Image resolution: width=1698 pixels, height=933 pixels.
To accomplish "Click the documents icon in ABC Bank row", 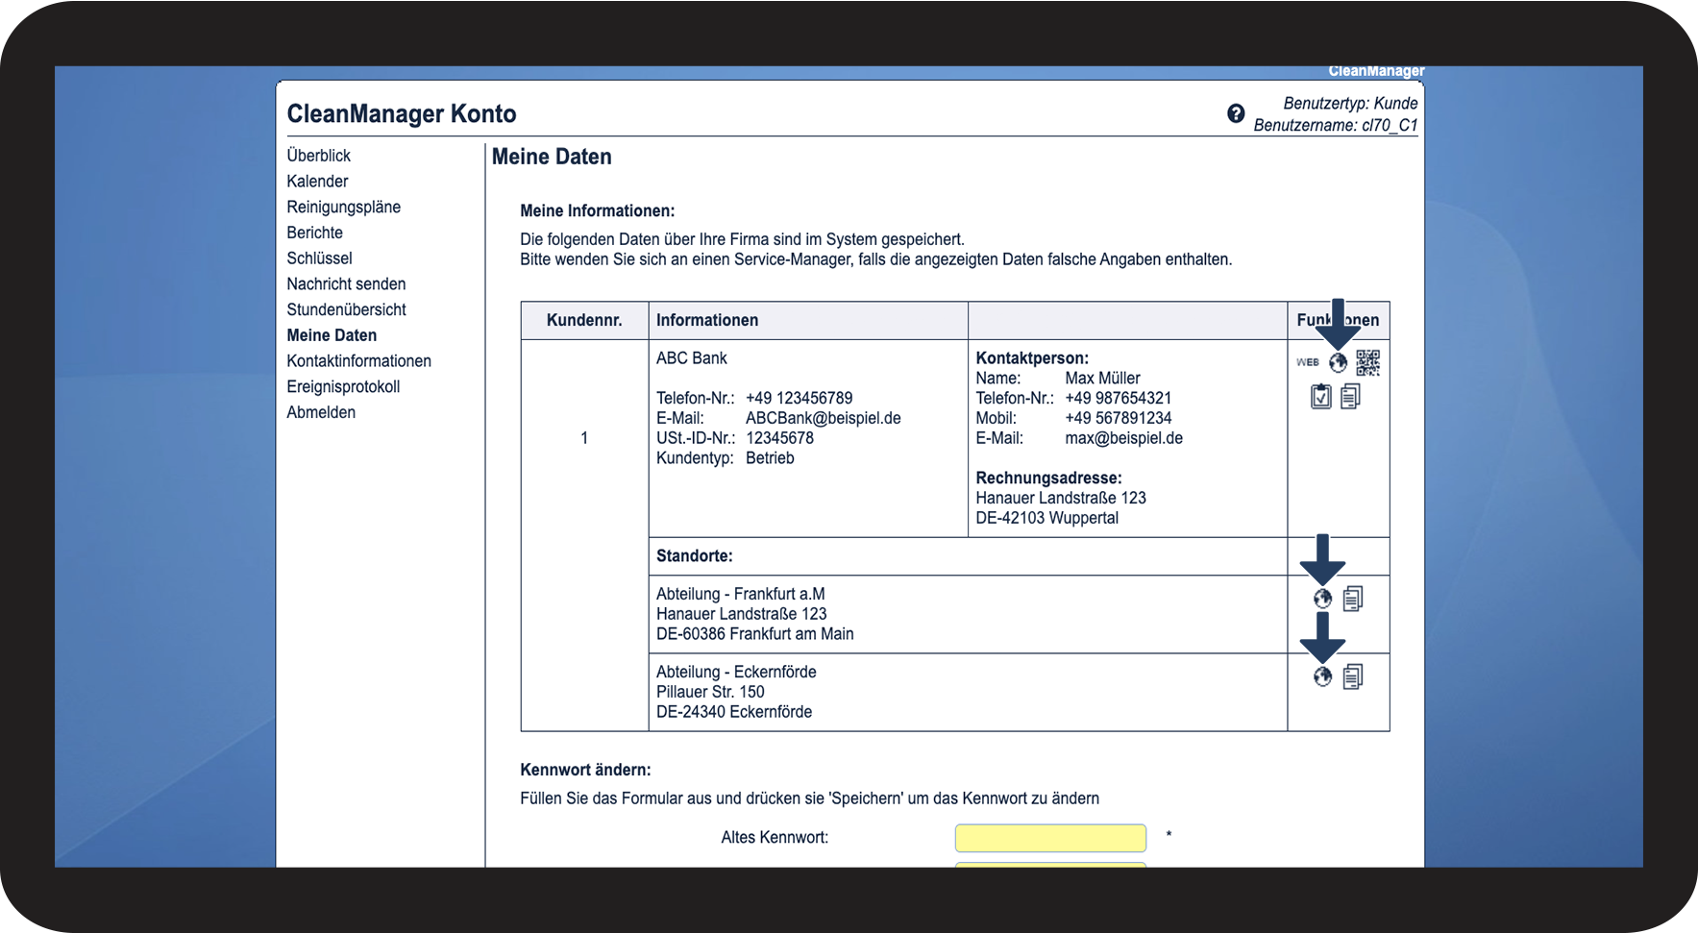I will (1350, 396).
